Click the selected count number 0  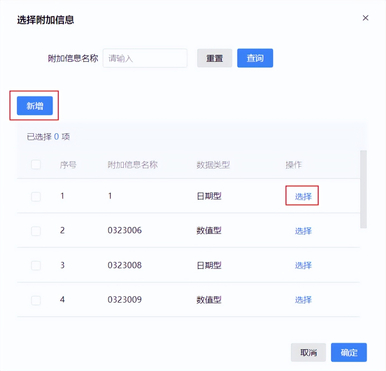coord(57,136)
